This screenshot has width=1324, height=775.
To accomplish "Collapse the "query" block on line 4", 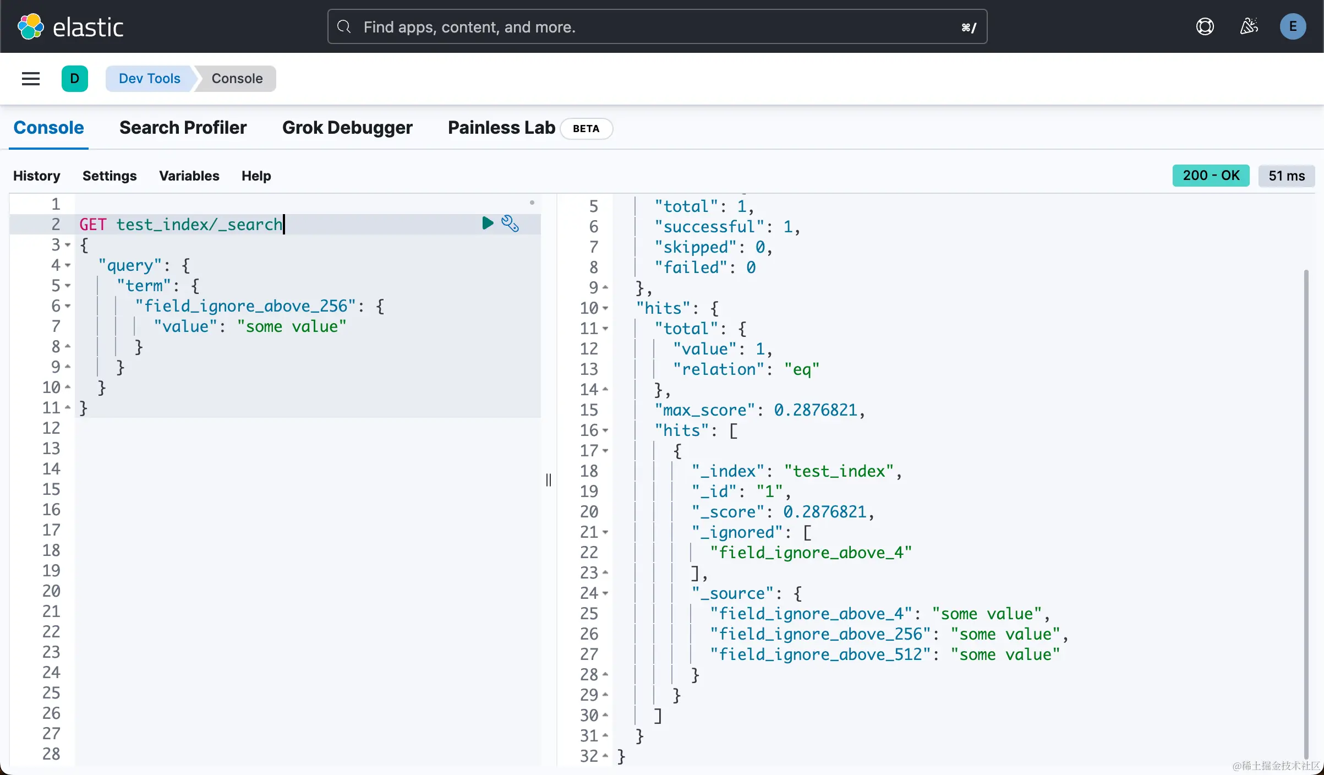I will [x=68, y=265].
